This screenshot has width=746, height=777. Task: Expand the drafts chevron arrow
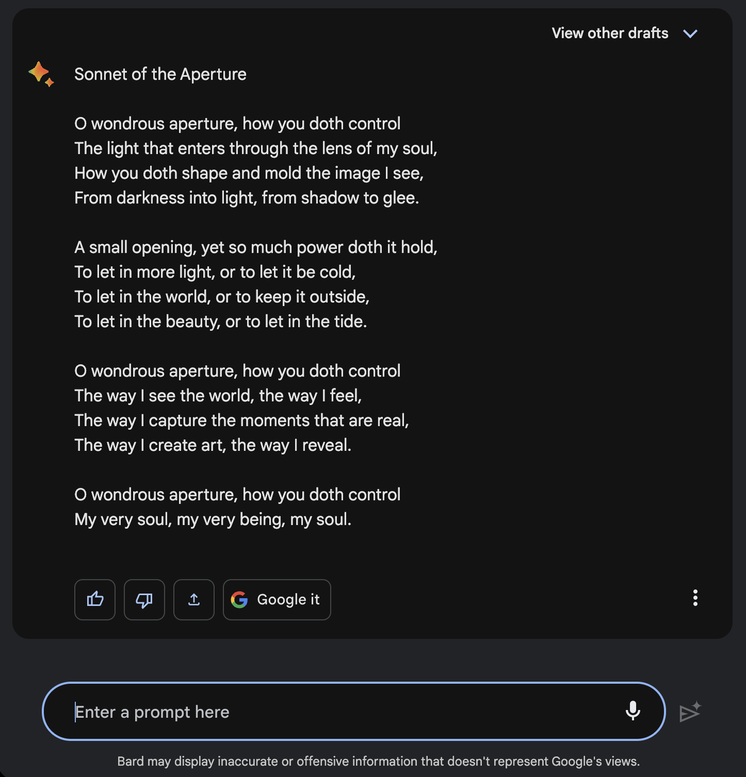click(690, 34)
